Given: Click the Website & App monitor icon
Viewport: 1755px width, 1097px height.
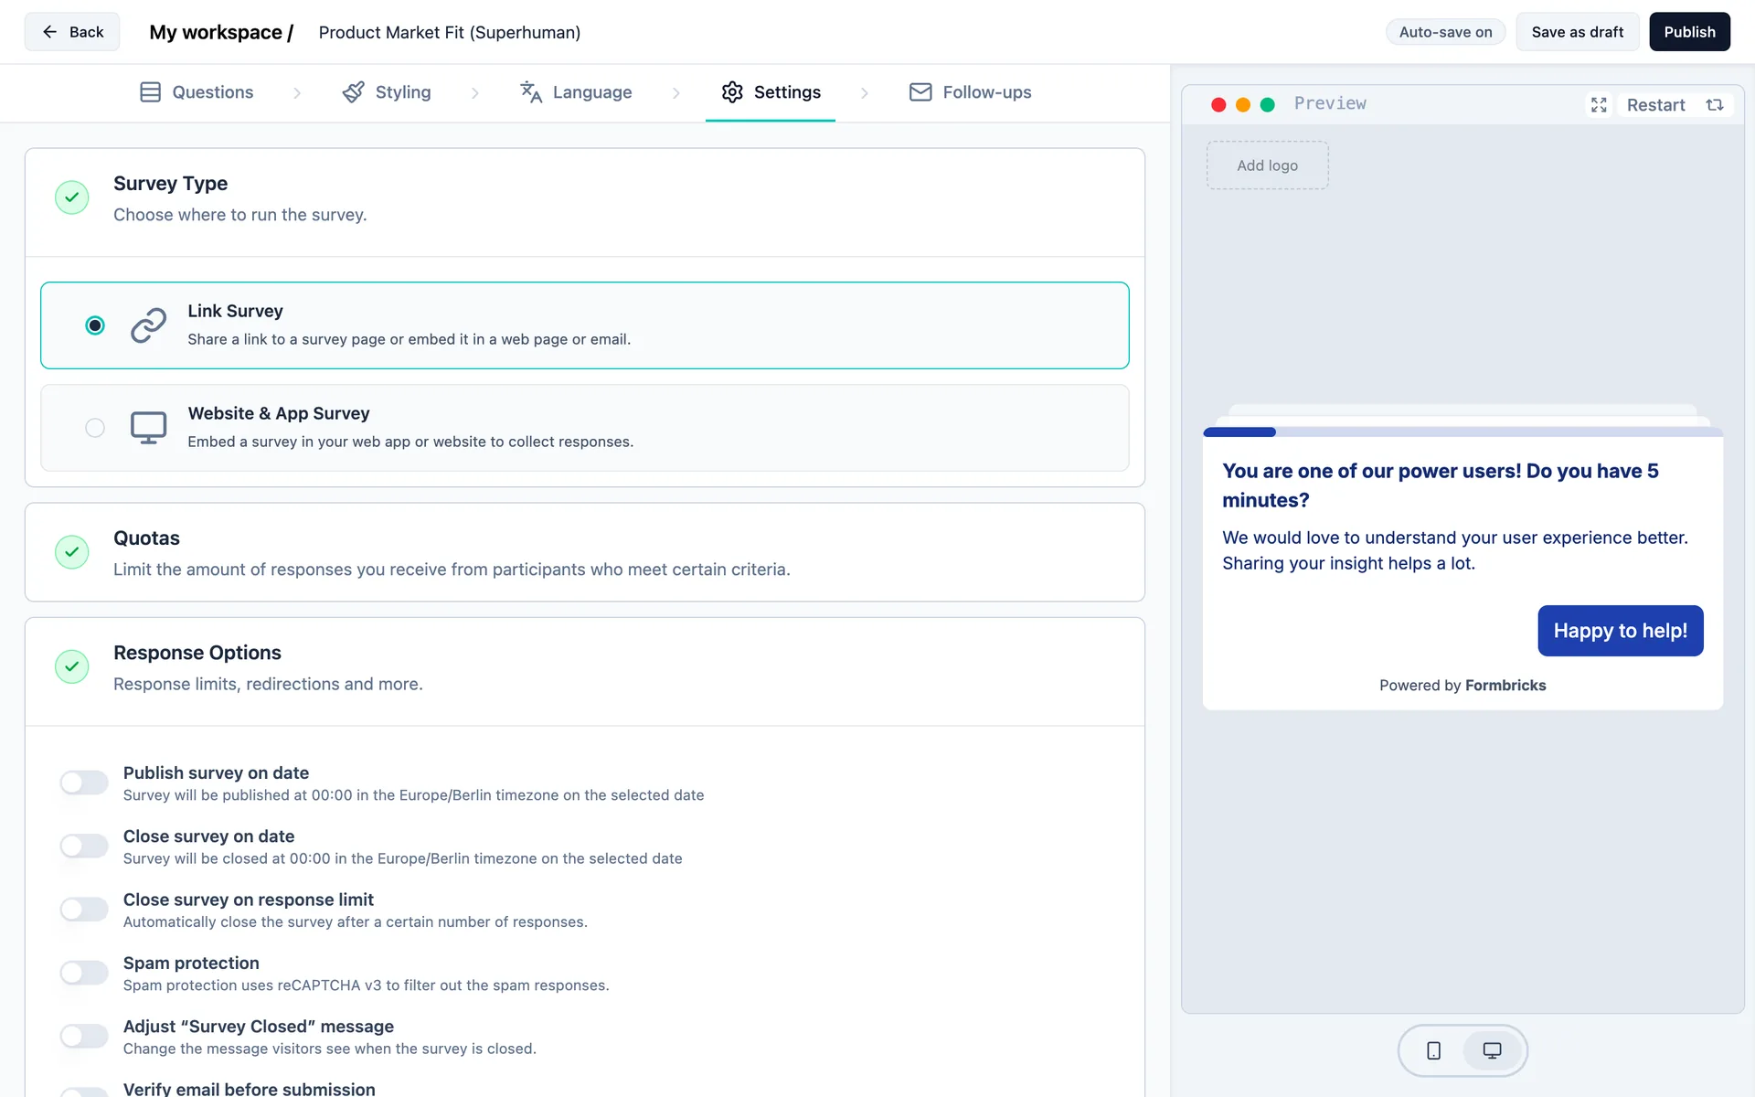Looking at the screenshot, I should click(x=148, y=428).
